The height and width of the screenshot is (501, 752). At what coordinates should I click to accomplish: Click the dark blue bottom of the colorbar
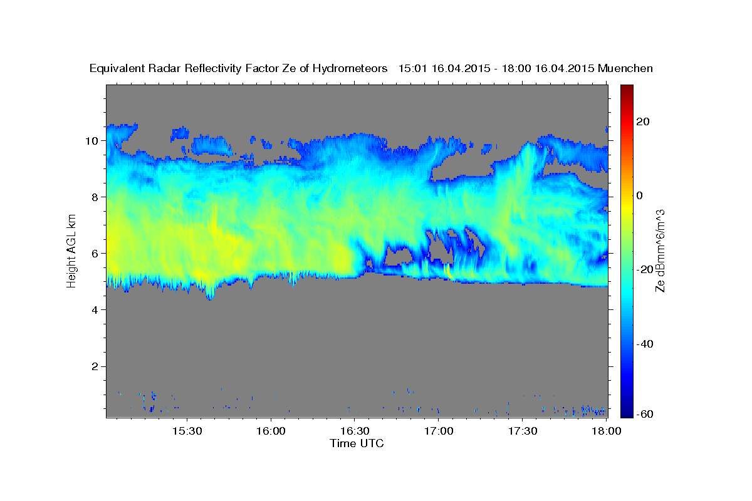(627, 412)
